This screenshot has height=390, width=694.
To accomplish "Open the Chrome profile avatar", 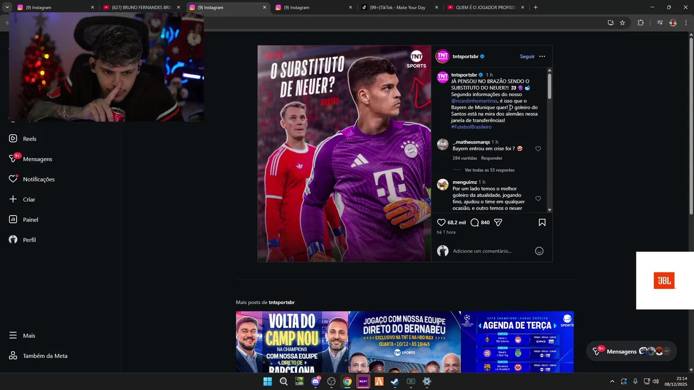I will 673,23.
